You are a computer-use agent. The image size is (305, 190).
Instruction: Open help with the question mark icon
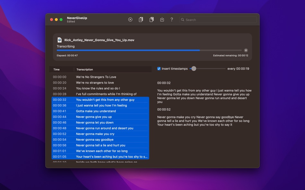click(171, 20)
